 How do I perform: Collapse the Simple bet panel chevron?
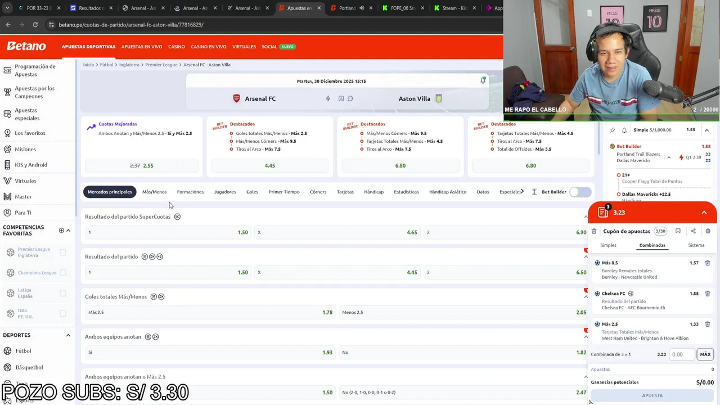[x=706, y=130]
